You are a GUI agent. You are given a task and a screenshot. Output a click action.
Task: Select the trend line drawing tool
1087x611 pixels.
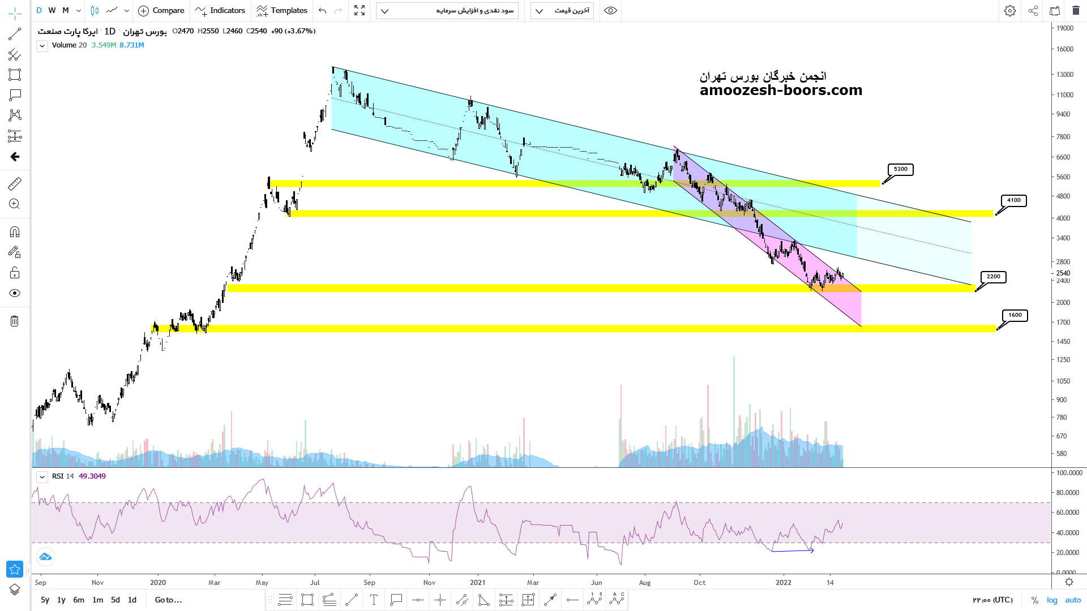click(15, 35)
